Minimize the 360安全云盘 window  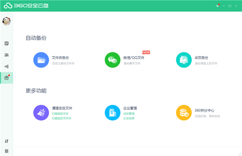point(223,6)
